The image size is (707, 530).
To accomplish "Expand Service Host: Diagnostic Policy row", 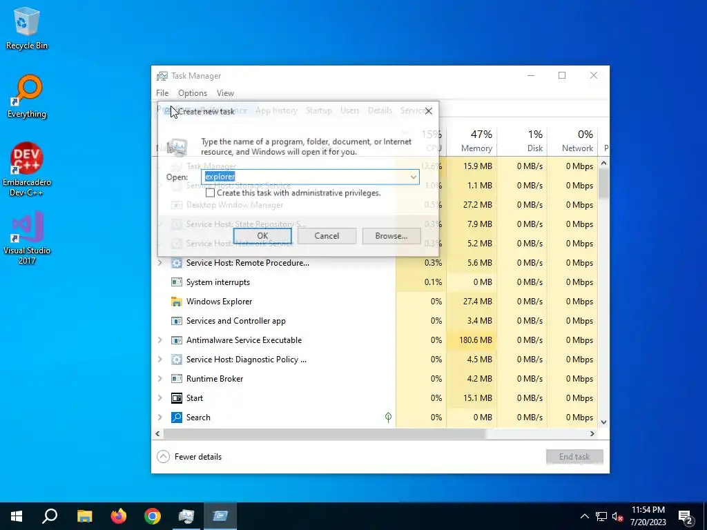I will [159, 360].
